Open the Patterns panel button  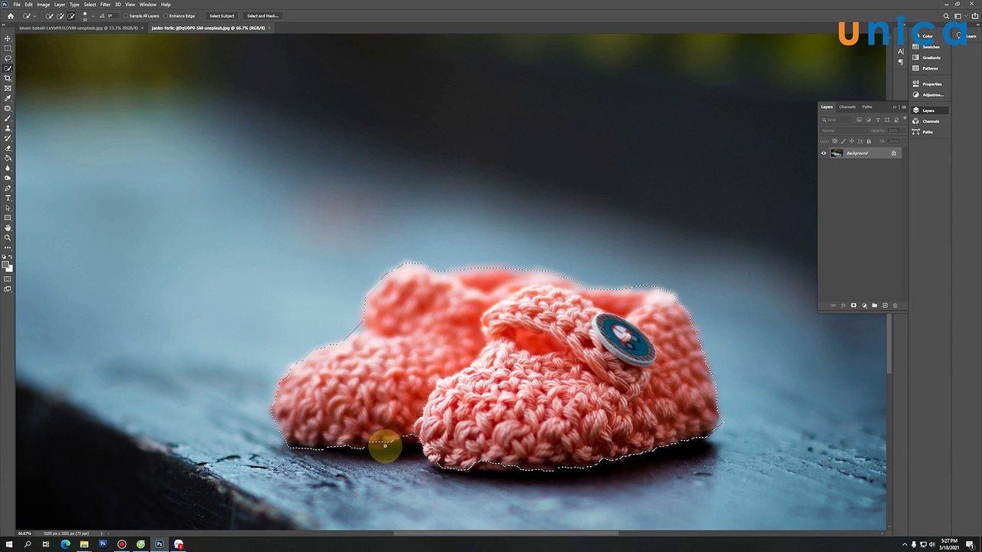(930, 68)
